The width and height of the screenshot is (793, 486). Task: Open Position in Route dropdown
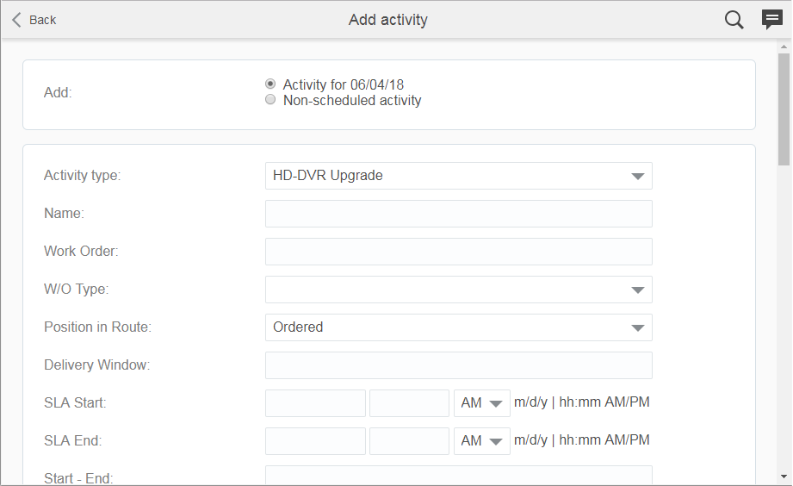pos(458,327)
